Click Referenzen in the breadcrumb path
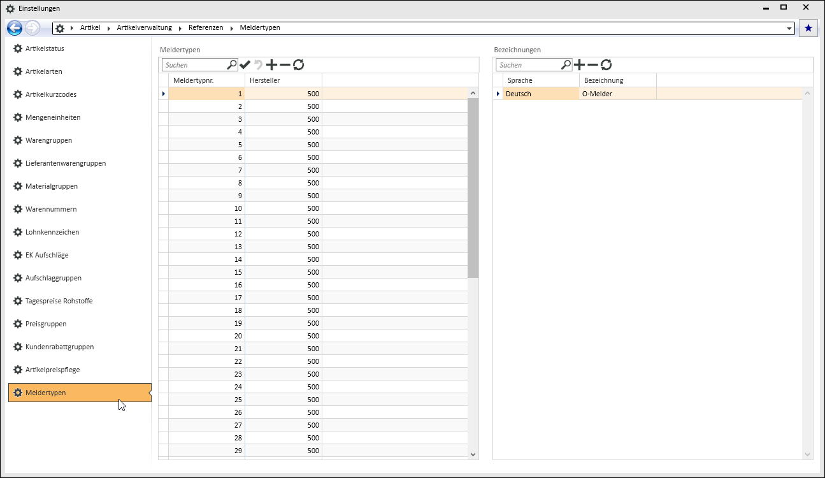The height and width of the screenshot is (478, 825). (x=206, y=28)
